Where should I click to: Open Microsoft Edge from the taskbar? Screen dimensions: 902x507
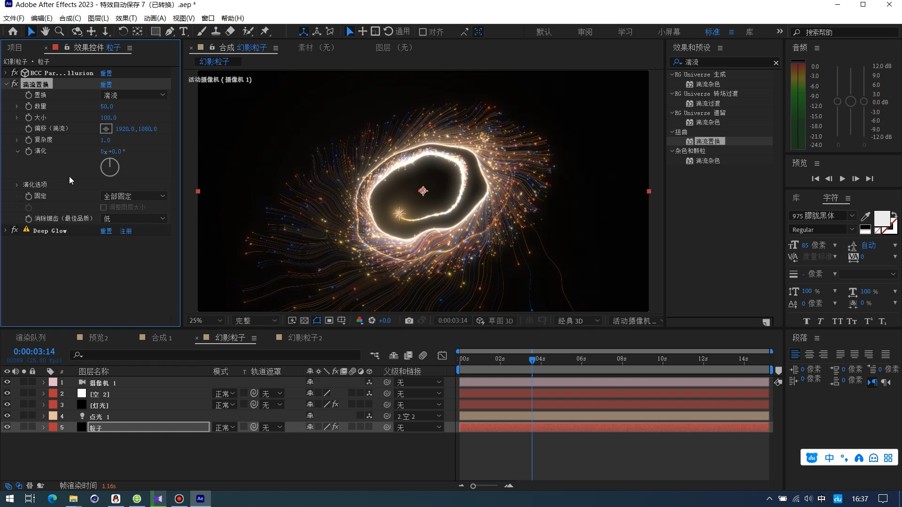(x=52, y=499)
